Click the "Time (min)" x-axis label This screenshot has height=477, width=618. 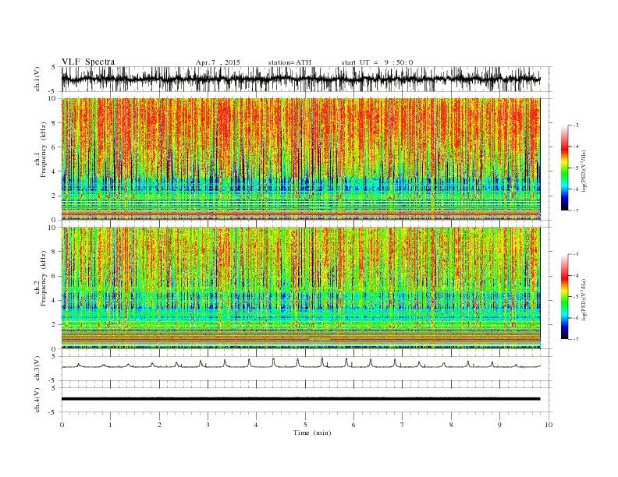tap(312, 433)
